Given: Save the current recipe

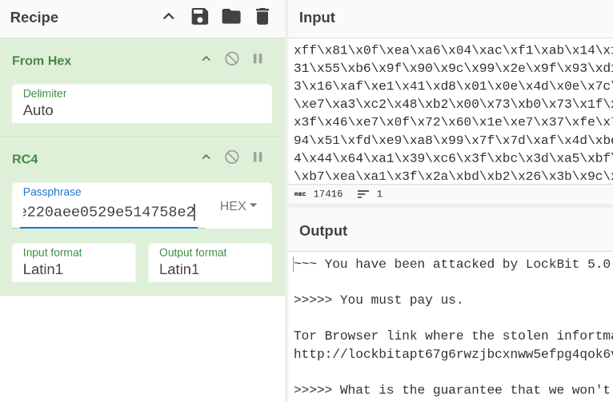Looking at the screenshot, I should [199, 17].
